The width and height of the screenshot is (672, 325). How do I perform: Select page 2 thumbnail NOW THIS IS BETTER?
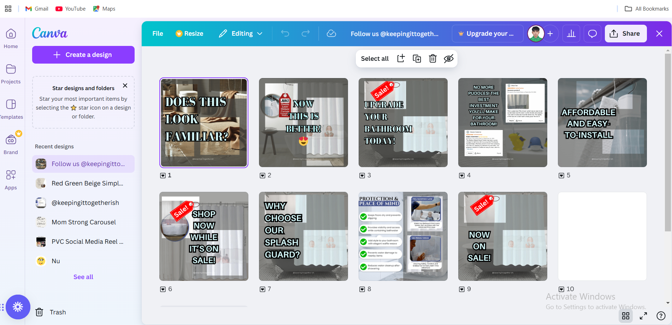click(303, 123)
